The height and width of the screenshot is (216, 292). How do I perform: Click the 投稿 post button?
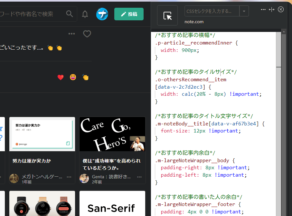pyautogui.click(x=129, y=14)
